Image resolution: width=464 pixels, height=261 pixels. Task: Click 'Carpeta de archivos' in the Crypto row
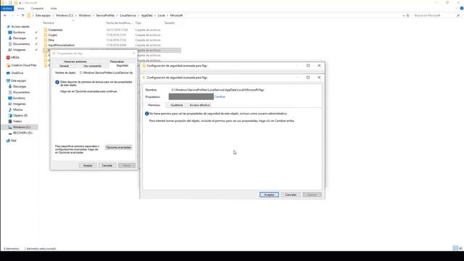pyautogui.click(x=148, y=35)
